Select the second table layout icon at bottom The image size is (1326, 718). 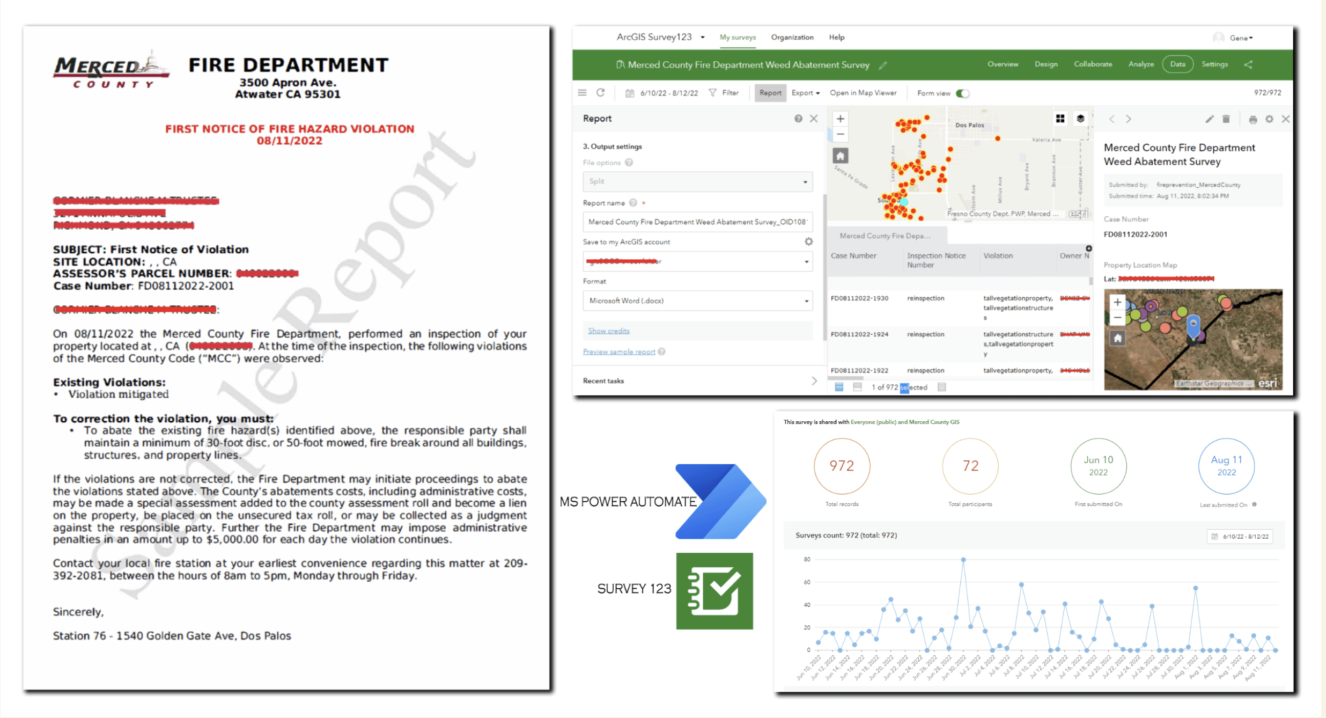(857, 387)
